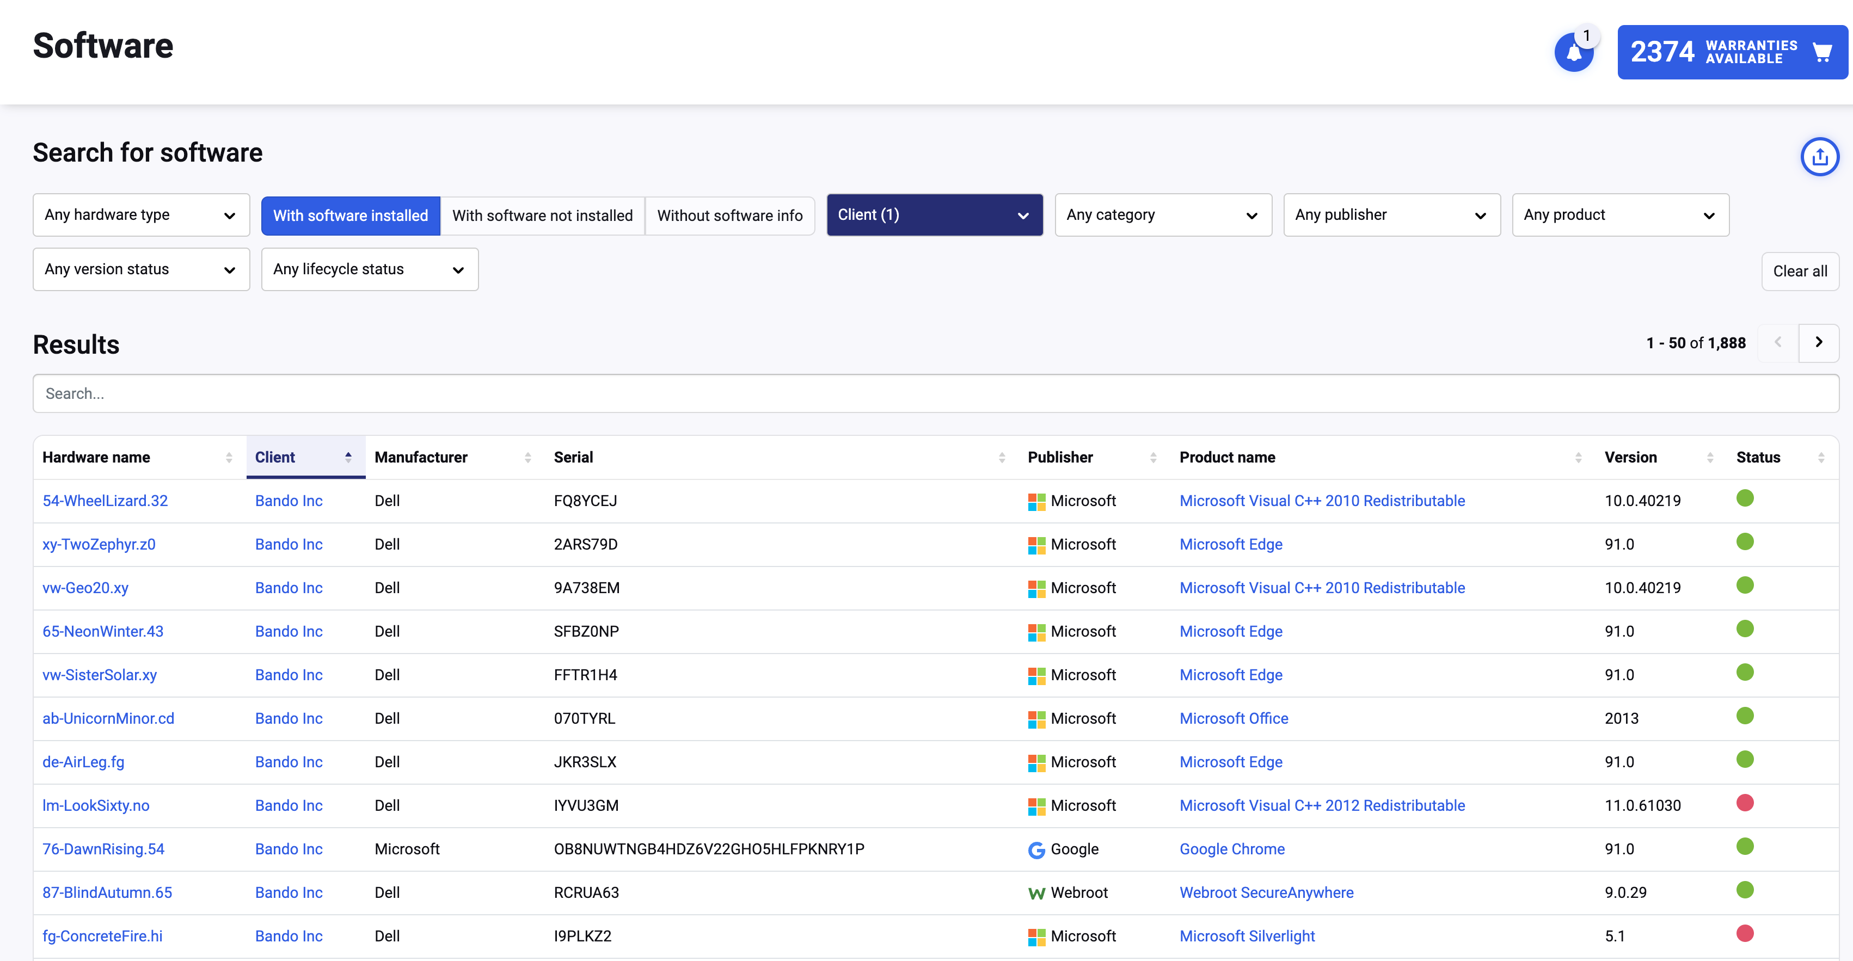Click version 9.0.29 cell

(1625, 892)
